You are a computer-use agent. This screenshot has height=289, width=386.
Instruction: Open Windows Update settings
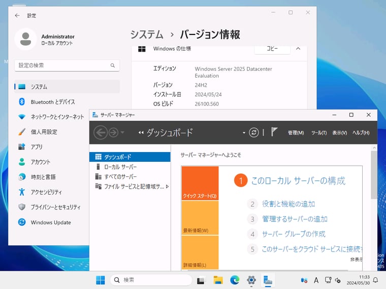pyautogui.click(x=51, y=222)
